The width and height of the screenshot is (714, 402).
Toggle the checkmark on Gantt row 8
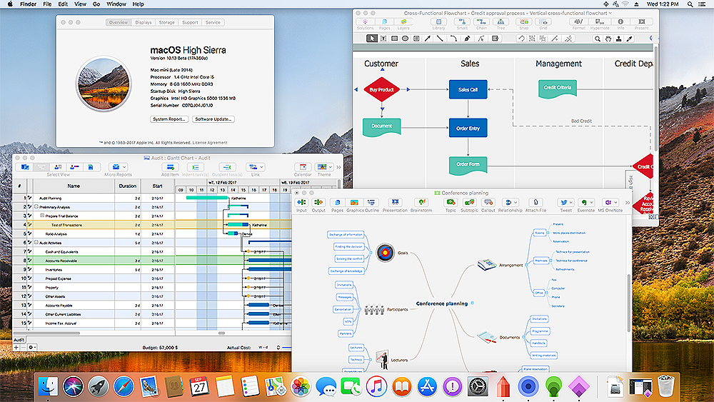pyautogui.click(x=29, y=261)
